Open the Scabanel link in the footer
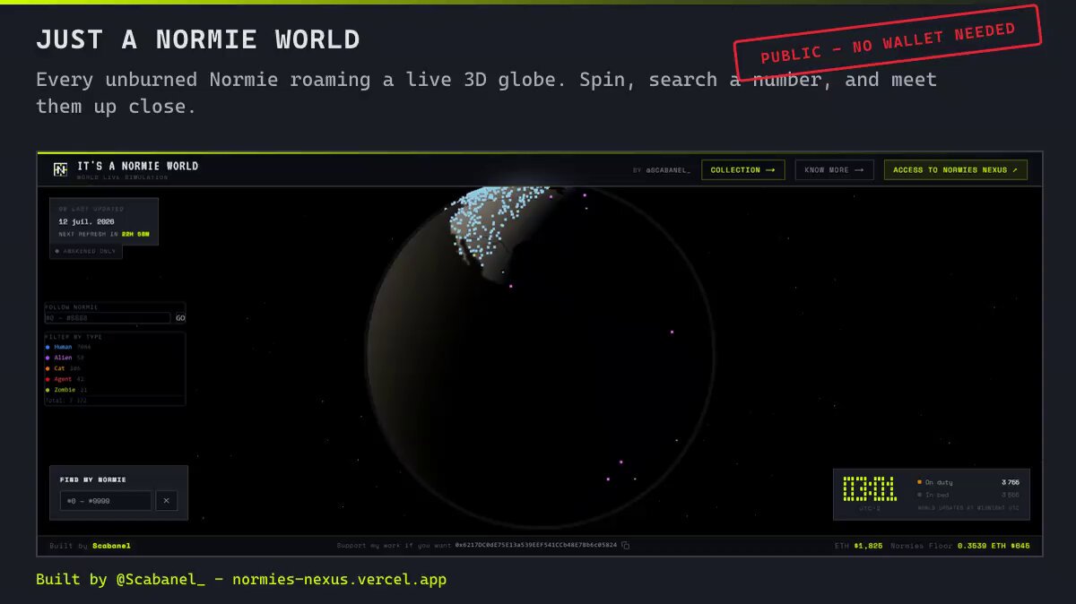 111,546
